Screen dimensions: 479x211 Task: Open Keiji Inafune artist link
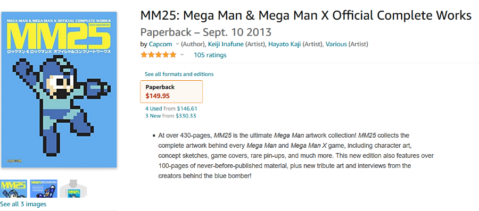click(226, 44)
